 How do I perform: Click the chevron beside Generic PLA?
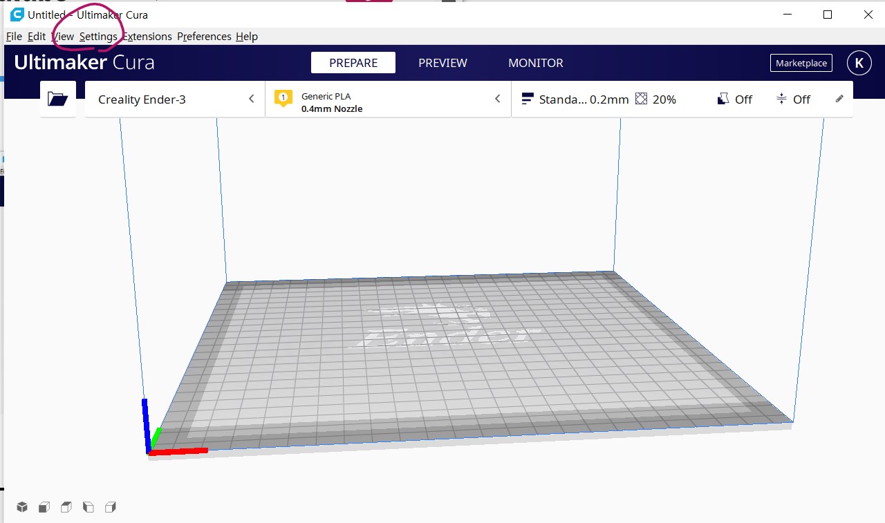[497, 99]
